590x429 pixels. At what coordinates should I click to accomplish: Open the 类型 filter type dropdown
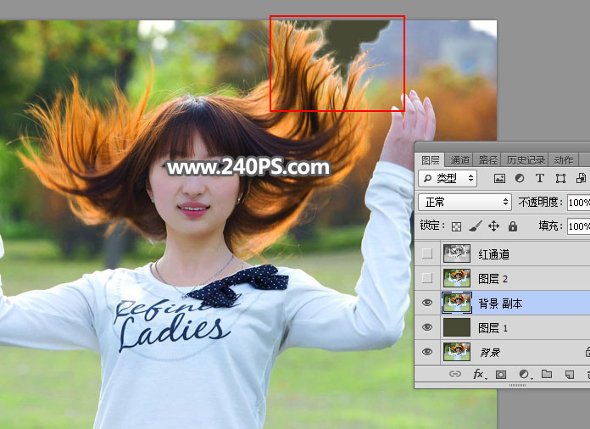pos(448,179)
